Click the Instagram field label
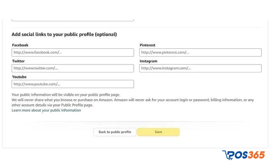The height and width of the screenshot is (165, 270). click(x=148, y=61)
